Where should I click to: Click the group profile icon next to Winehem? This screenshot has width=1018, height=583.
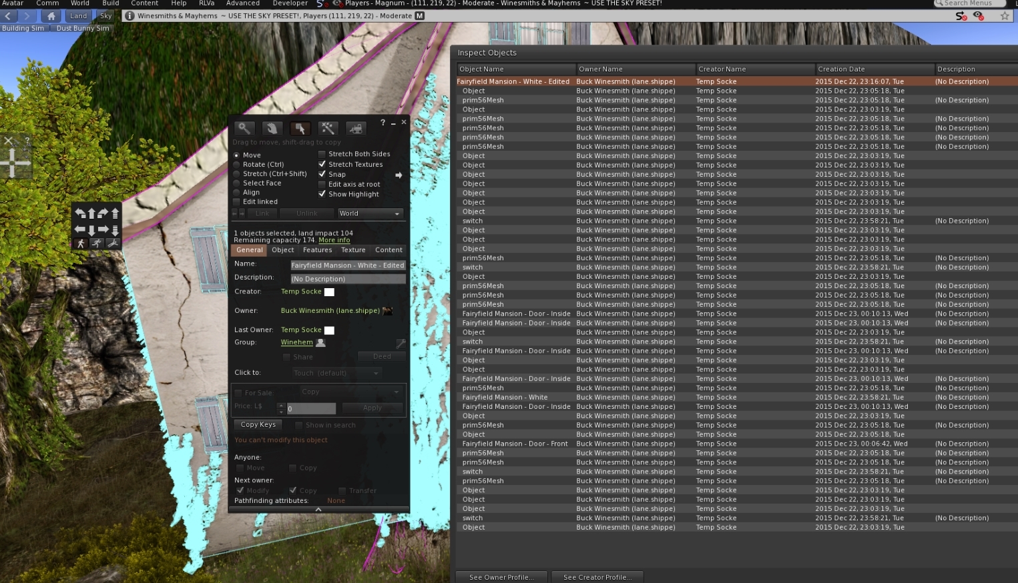point(320,343)
